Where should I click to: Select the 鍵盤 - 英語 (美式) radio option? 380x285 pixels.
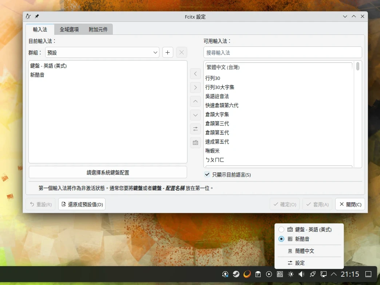pos(281,229)
